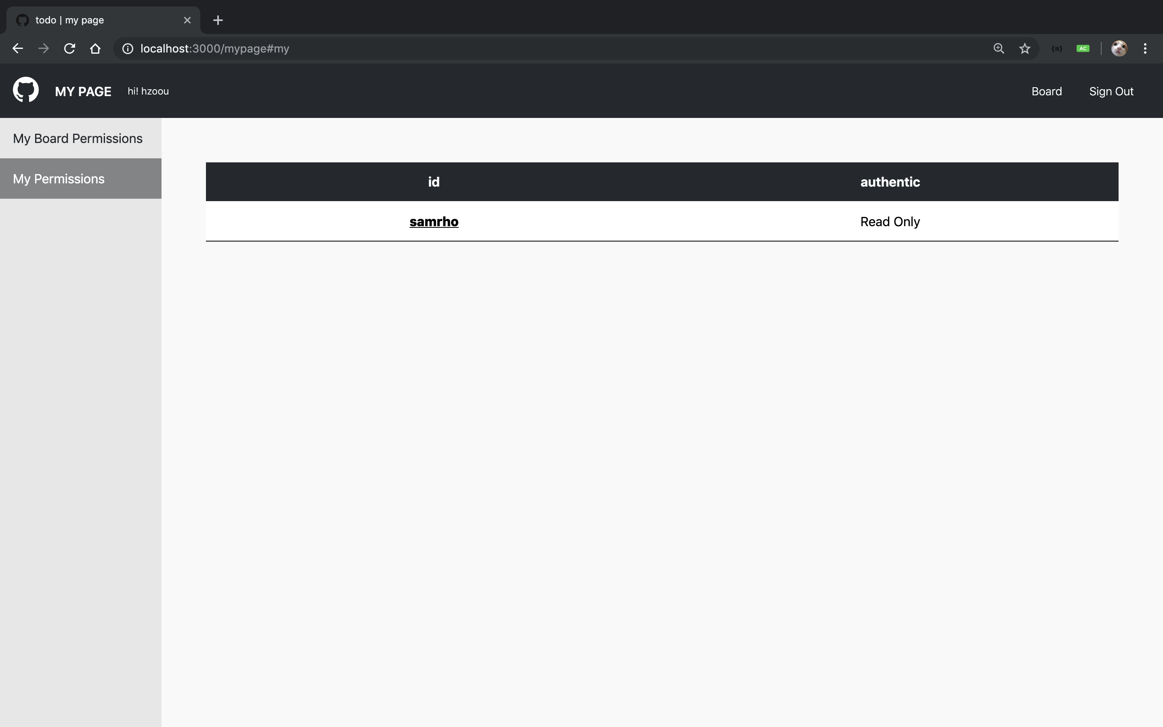
Task: Open the curly braces extension icon
Action: coord(1057,48)
